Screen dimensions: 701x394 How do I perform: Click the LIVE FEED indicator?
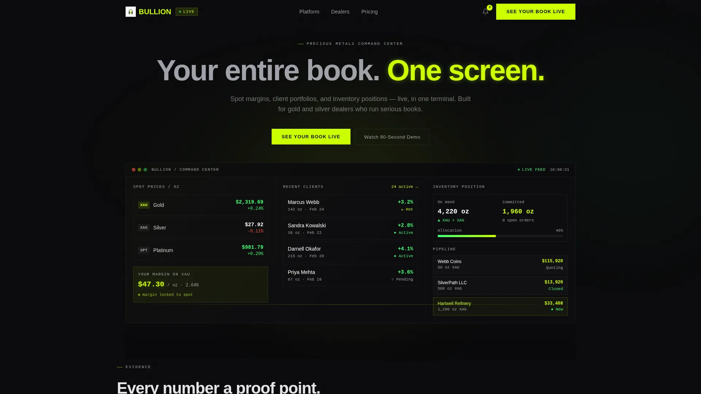point(532,170)
